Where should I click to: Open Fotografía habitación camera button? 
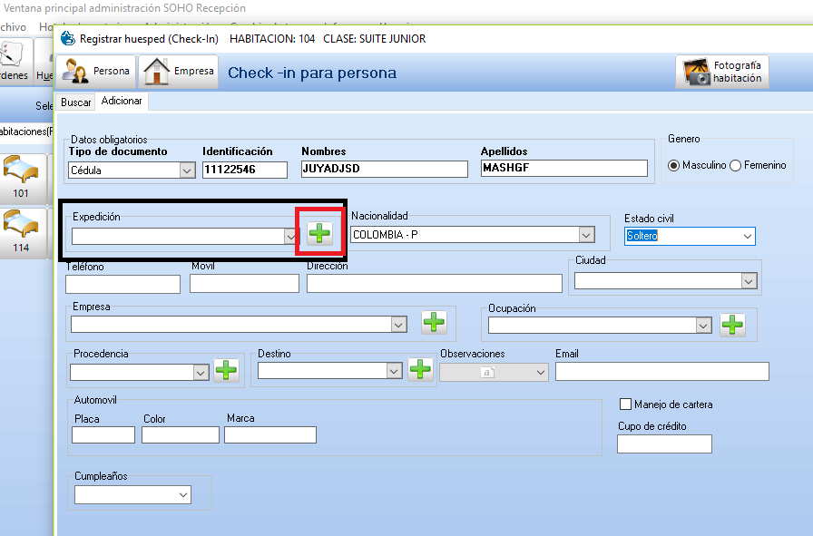point(722,73)
